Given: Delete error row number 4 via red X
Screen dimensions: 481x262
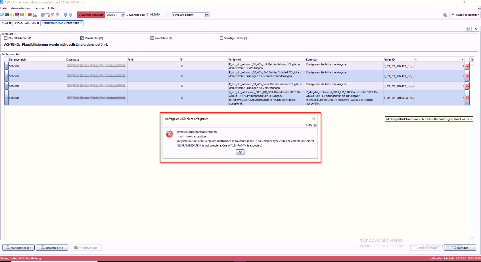Looking at the screenshot, I should click(x=467, y=98).
